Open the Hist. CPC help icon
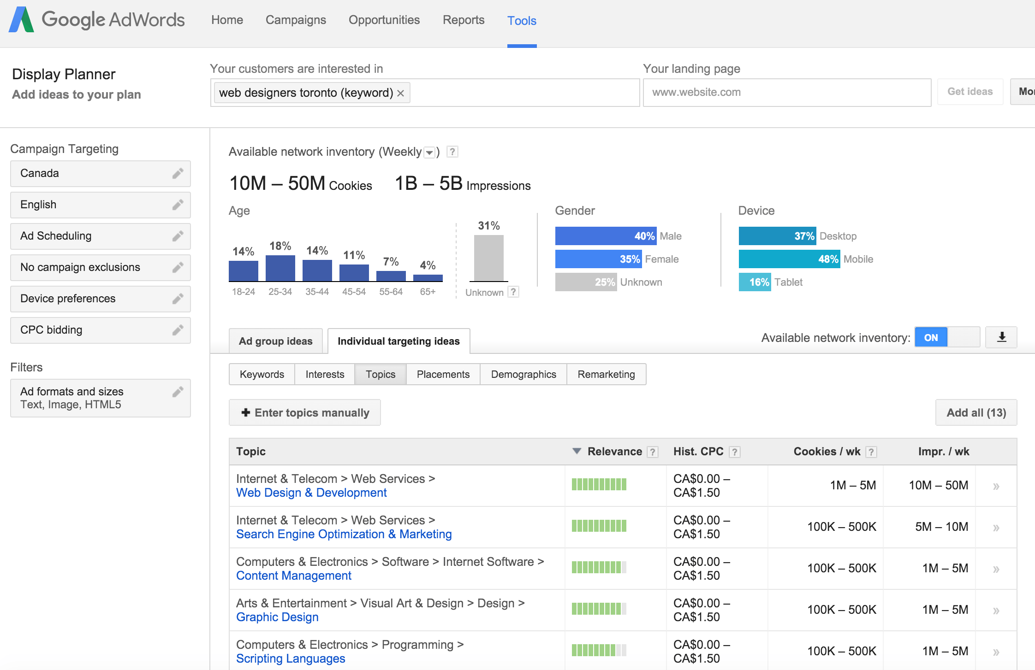The width and height of the screenshot is (1035, 670). pyautogui.click(x=734, y=452)
